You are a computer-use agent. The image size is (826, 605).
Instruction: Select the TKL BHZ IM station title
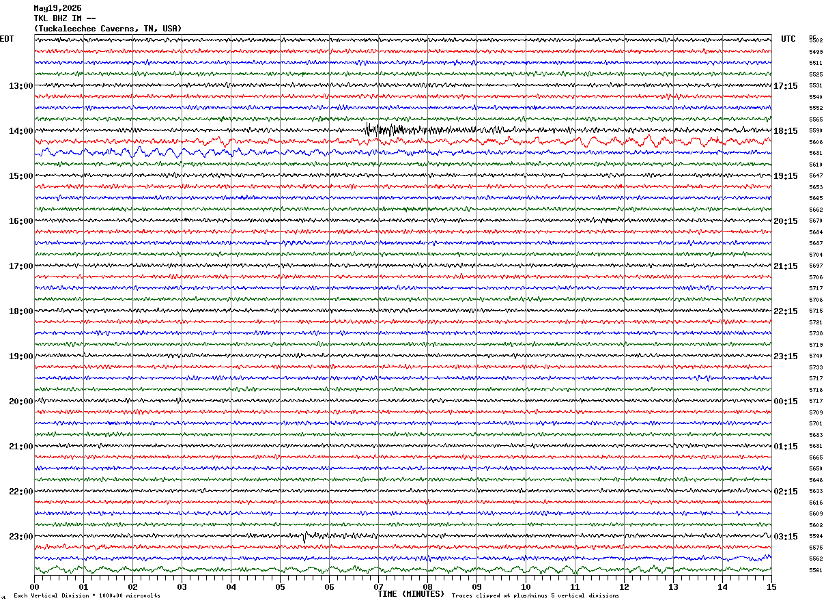click(65, 18)
